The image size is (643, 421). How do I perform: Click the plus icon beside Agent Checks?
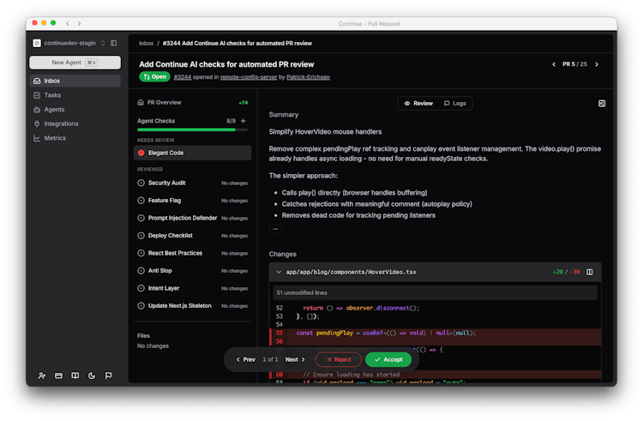243,121
